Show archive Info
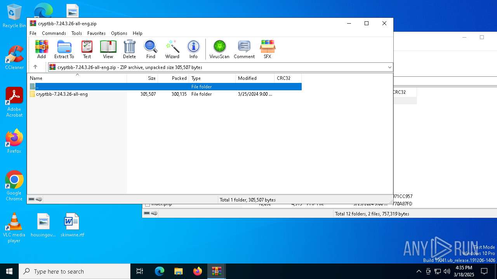 click(x=193, y=49)
